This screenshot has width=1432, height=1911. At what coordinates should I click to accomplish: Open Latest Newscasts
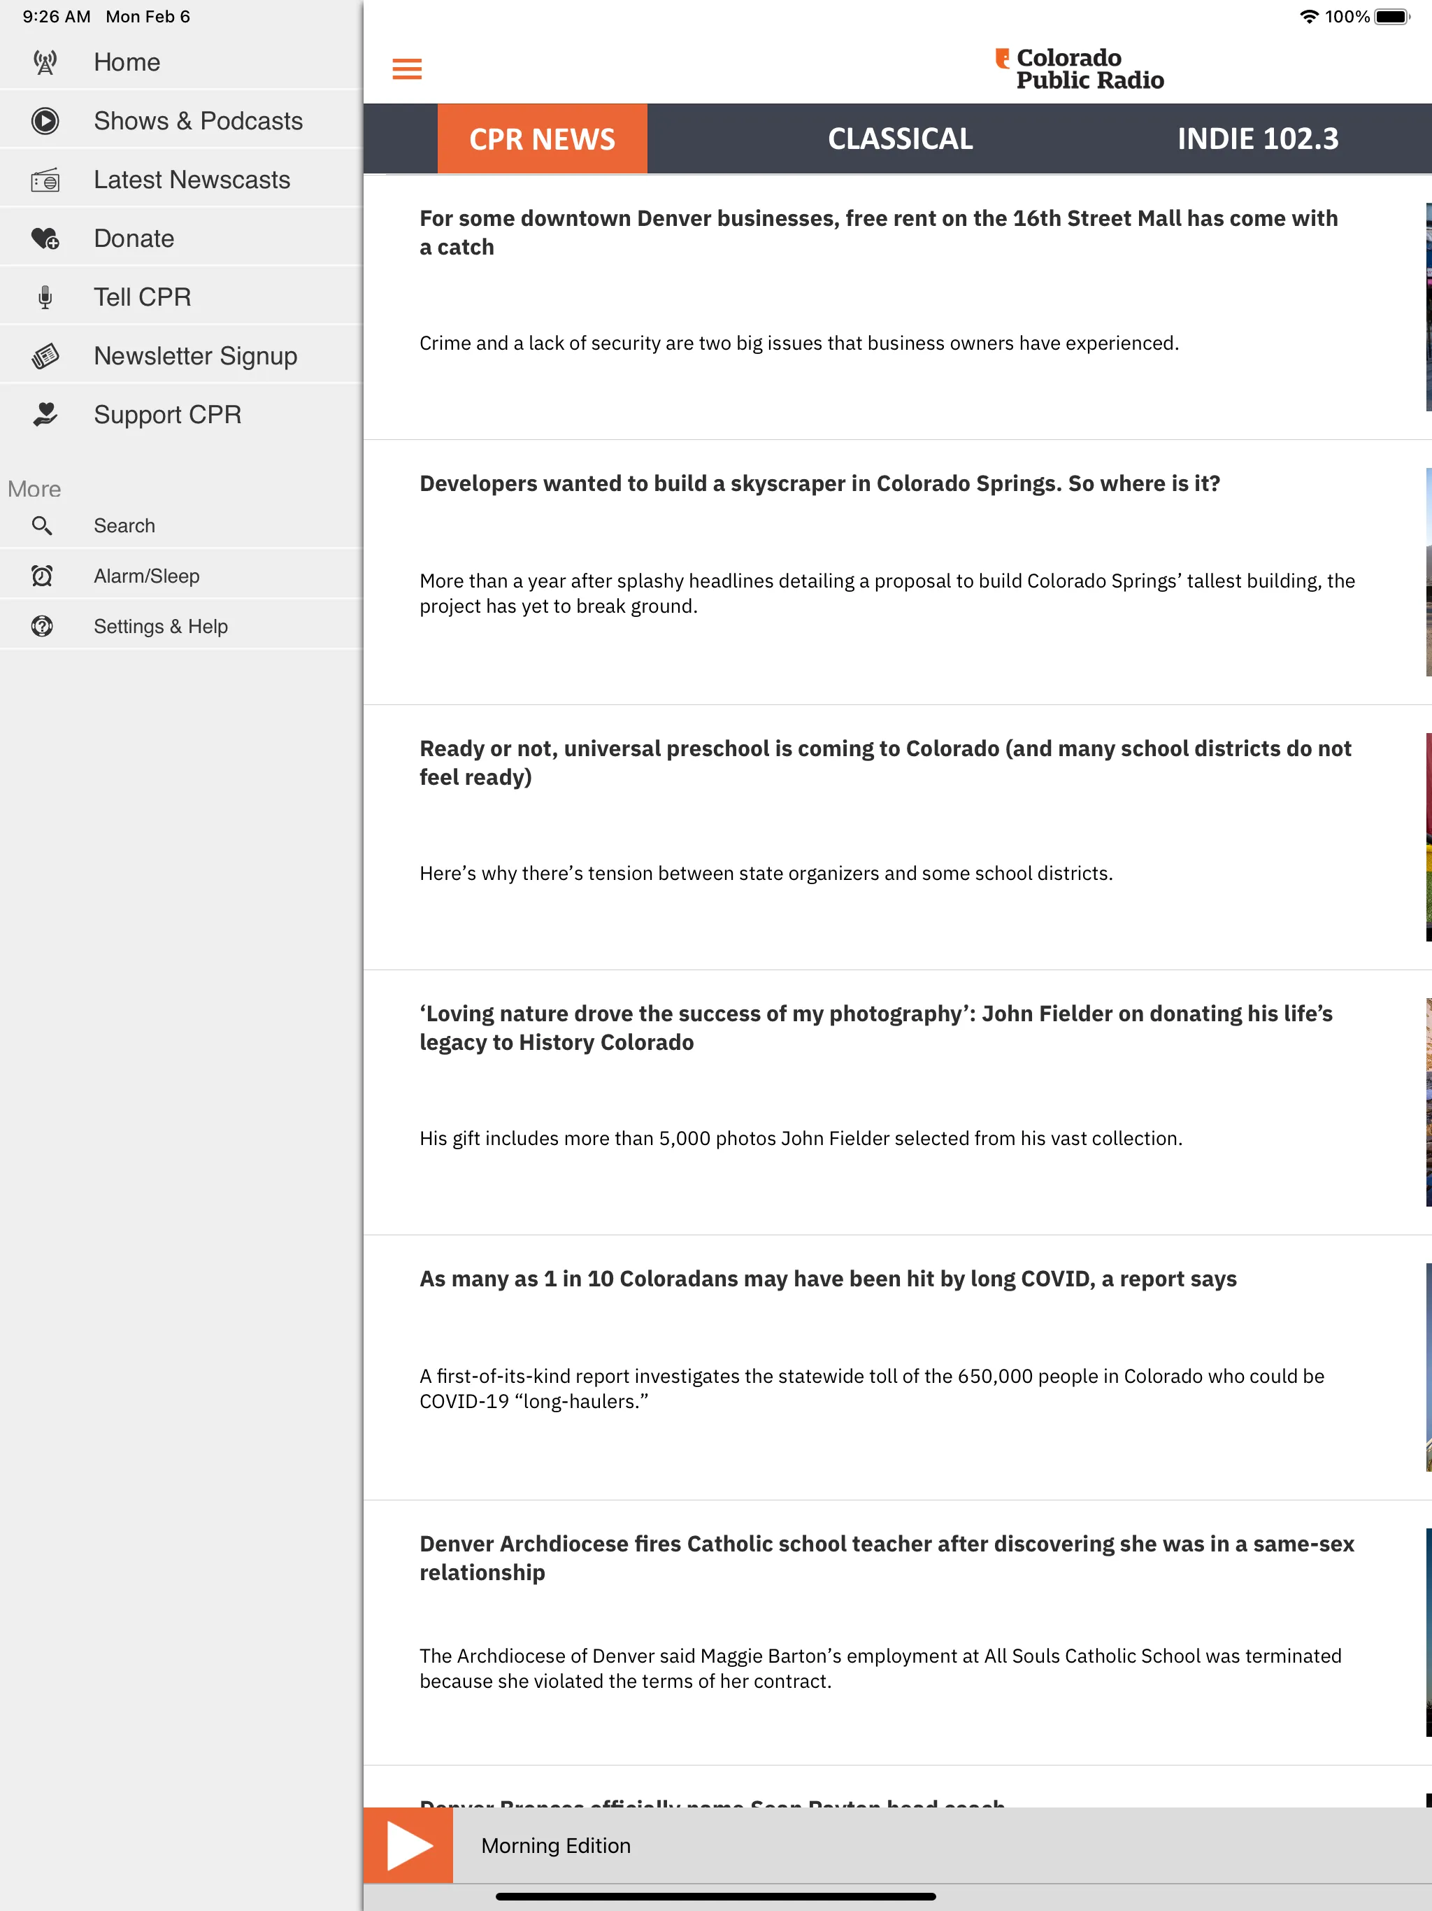pyautogui.click(x=181, y=180)
